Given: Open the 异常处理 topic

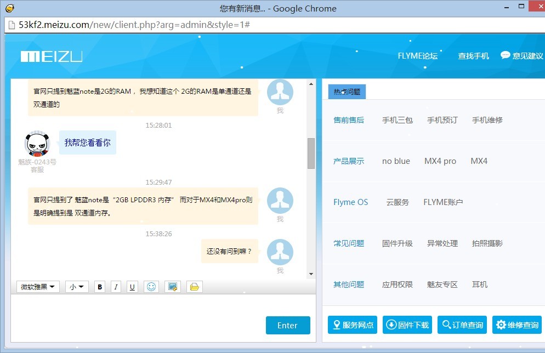Looking at the screenshot, I should 442,243.
